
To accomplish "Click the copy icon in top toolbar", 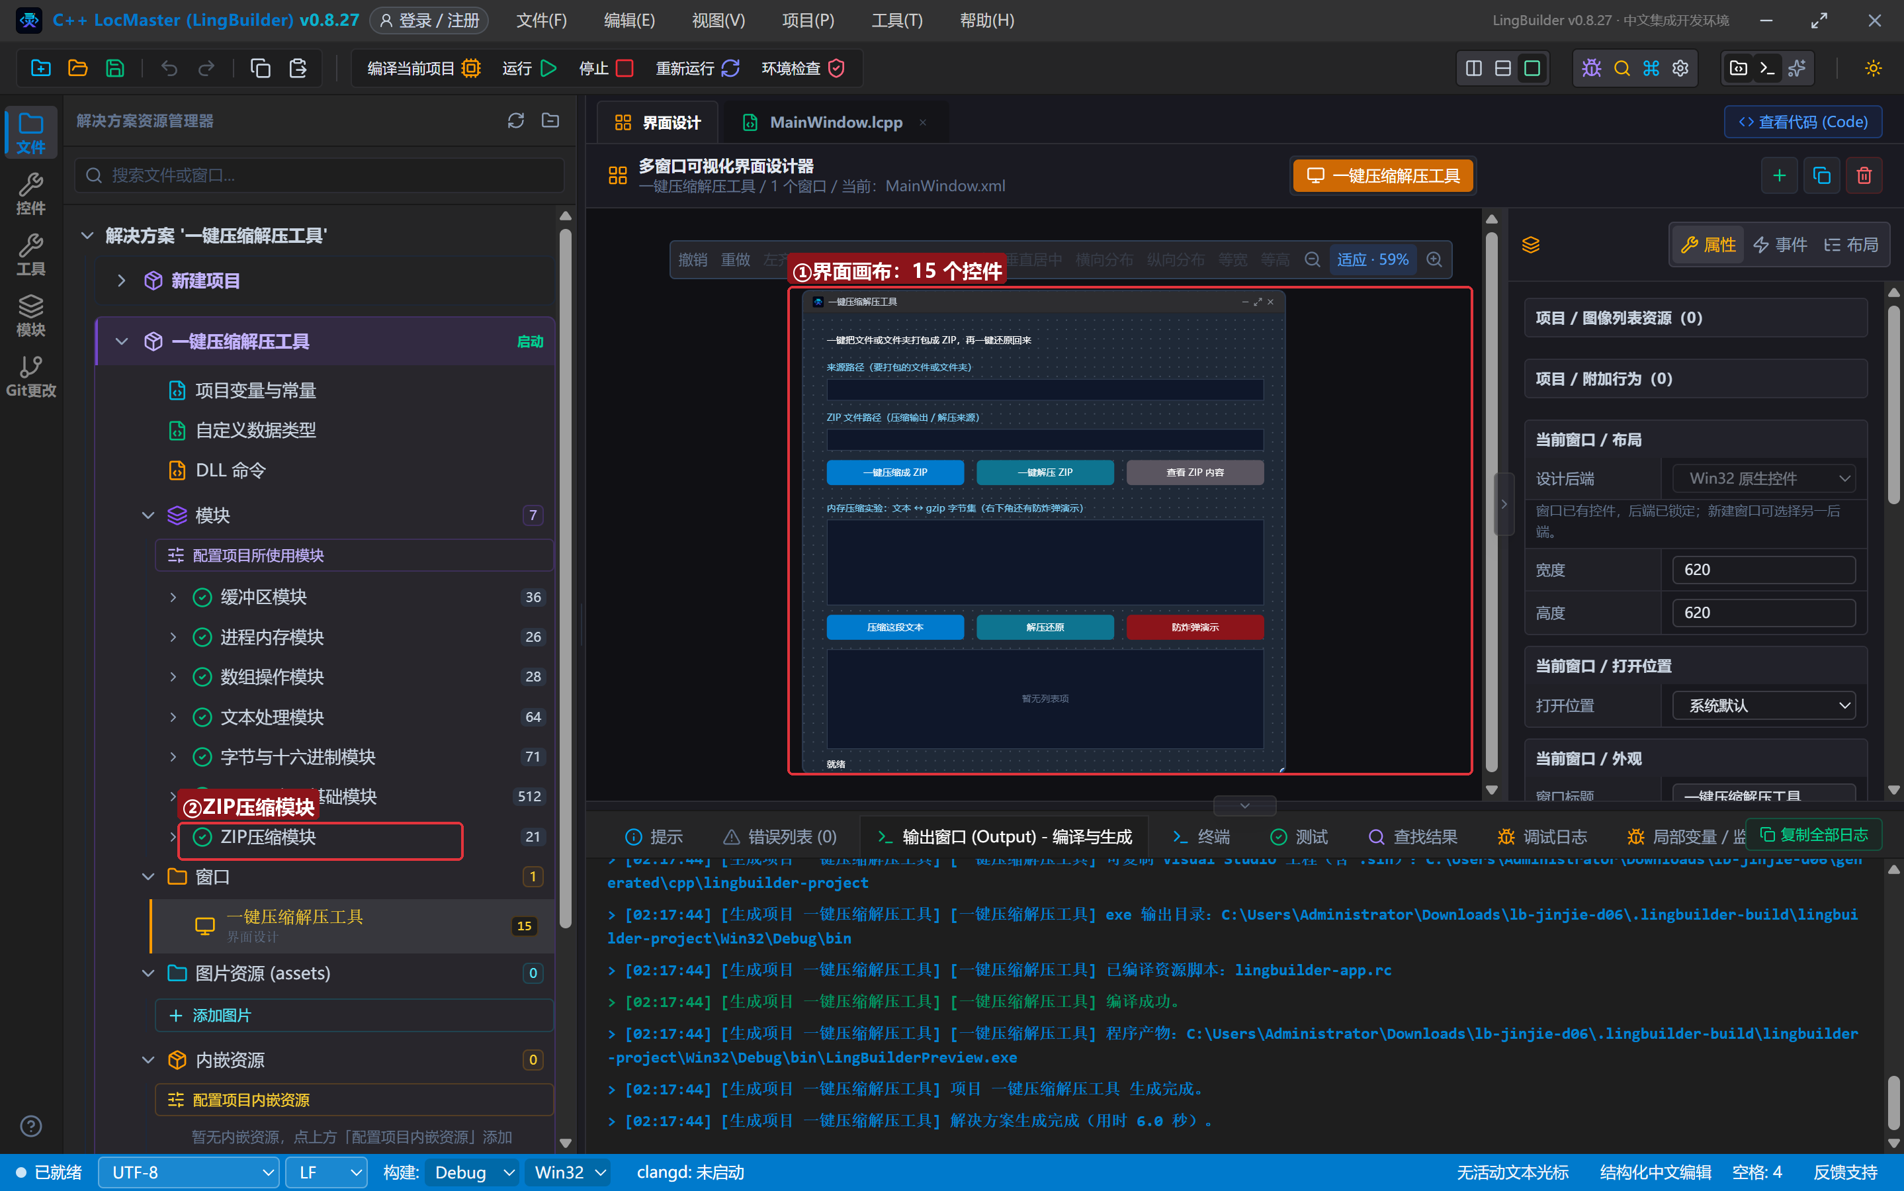I will [x=261, y=69].
